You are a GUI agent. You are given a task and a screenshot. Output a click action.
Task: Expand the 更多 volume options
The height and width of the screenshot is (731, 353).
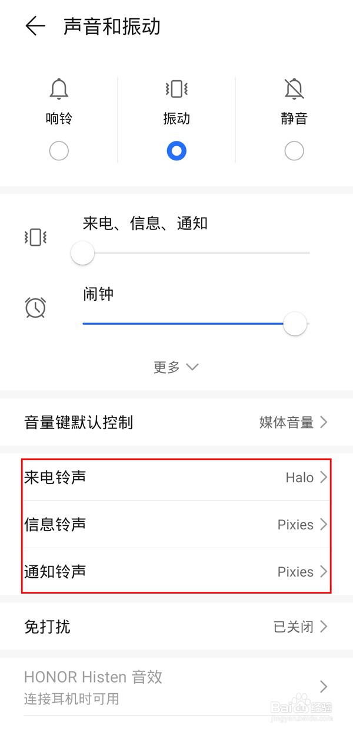(175, 366)
